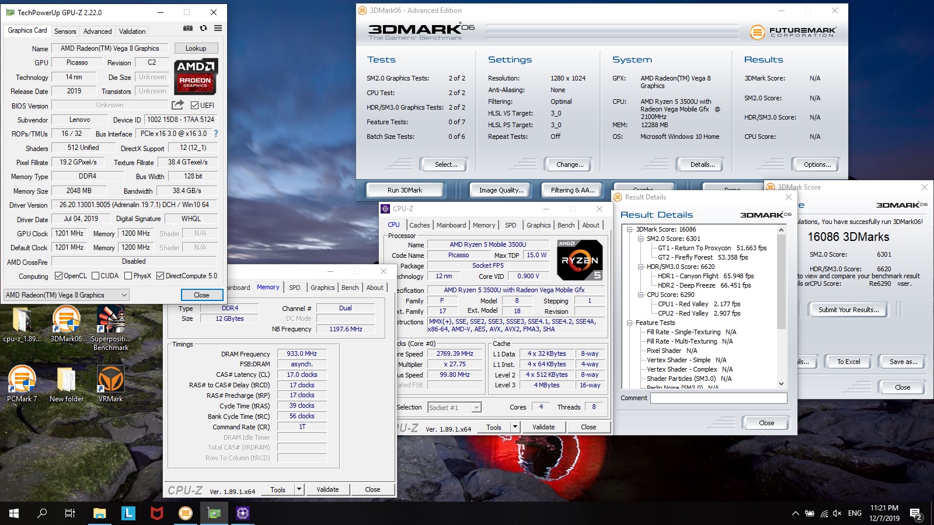Image resolution: width=934 pixels, height=525 pixels.
Task: Click Save as... in 3DMark Score window
Action: (x=903, y=362)
